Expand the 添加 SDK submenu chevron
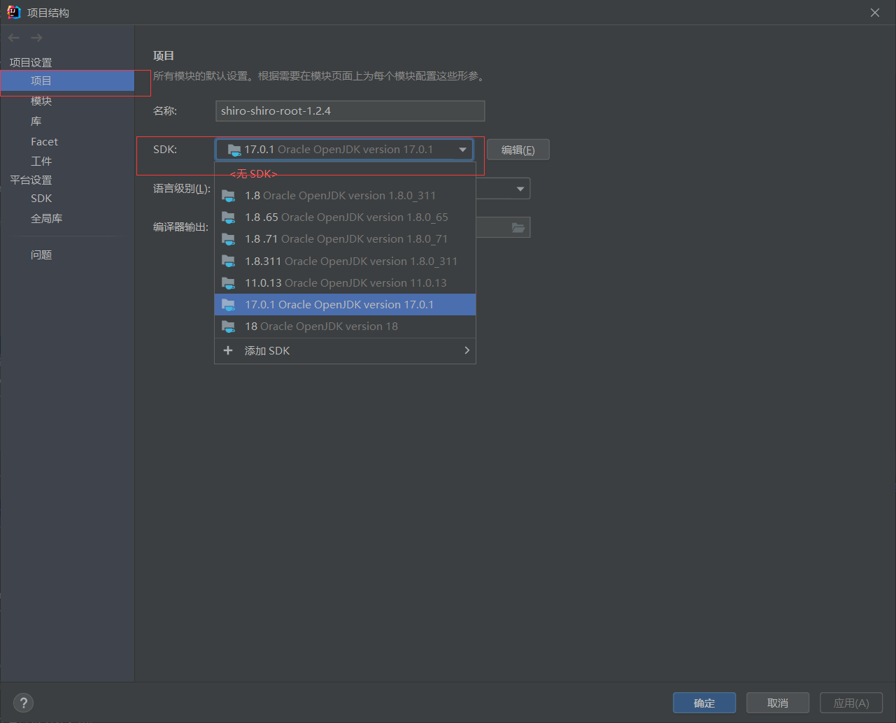Screen dimensions: 896x723 coord(467,350)
